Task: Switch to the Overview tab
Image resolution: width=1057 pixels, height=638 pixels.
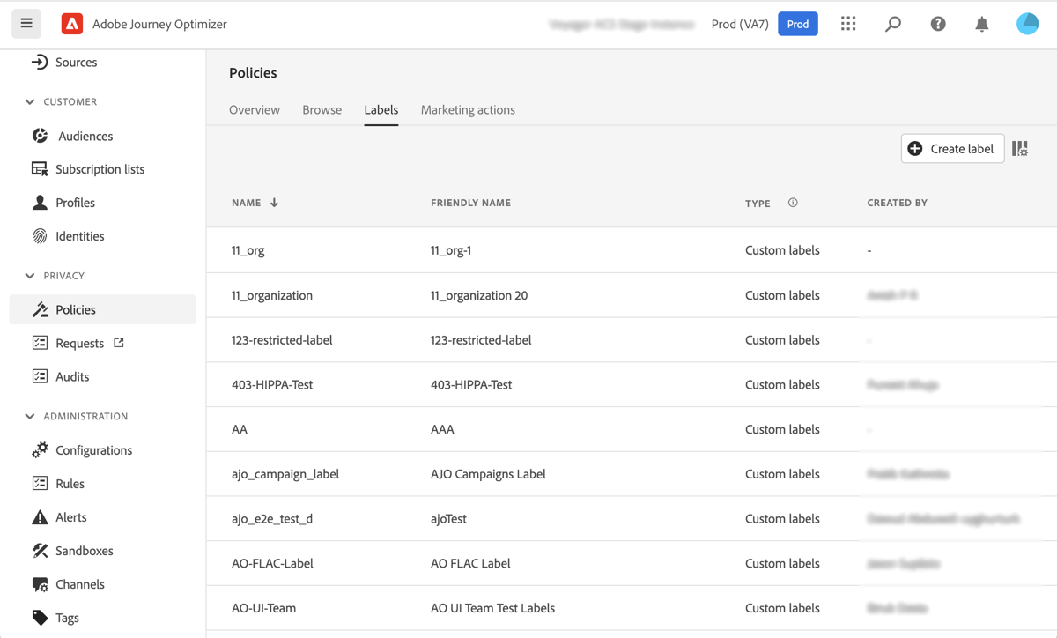Action: 255,110
